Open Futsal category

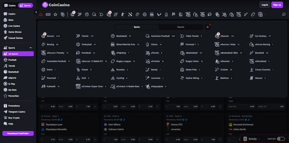[84, 70]
